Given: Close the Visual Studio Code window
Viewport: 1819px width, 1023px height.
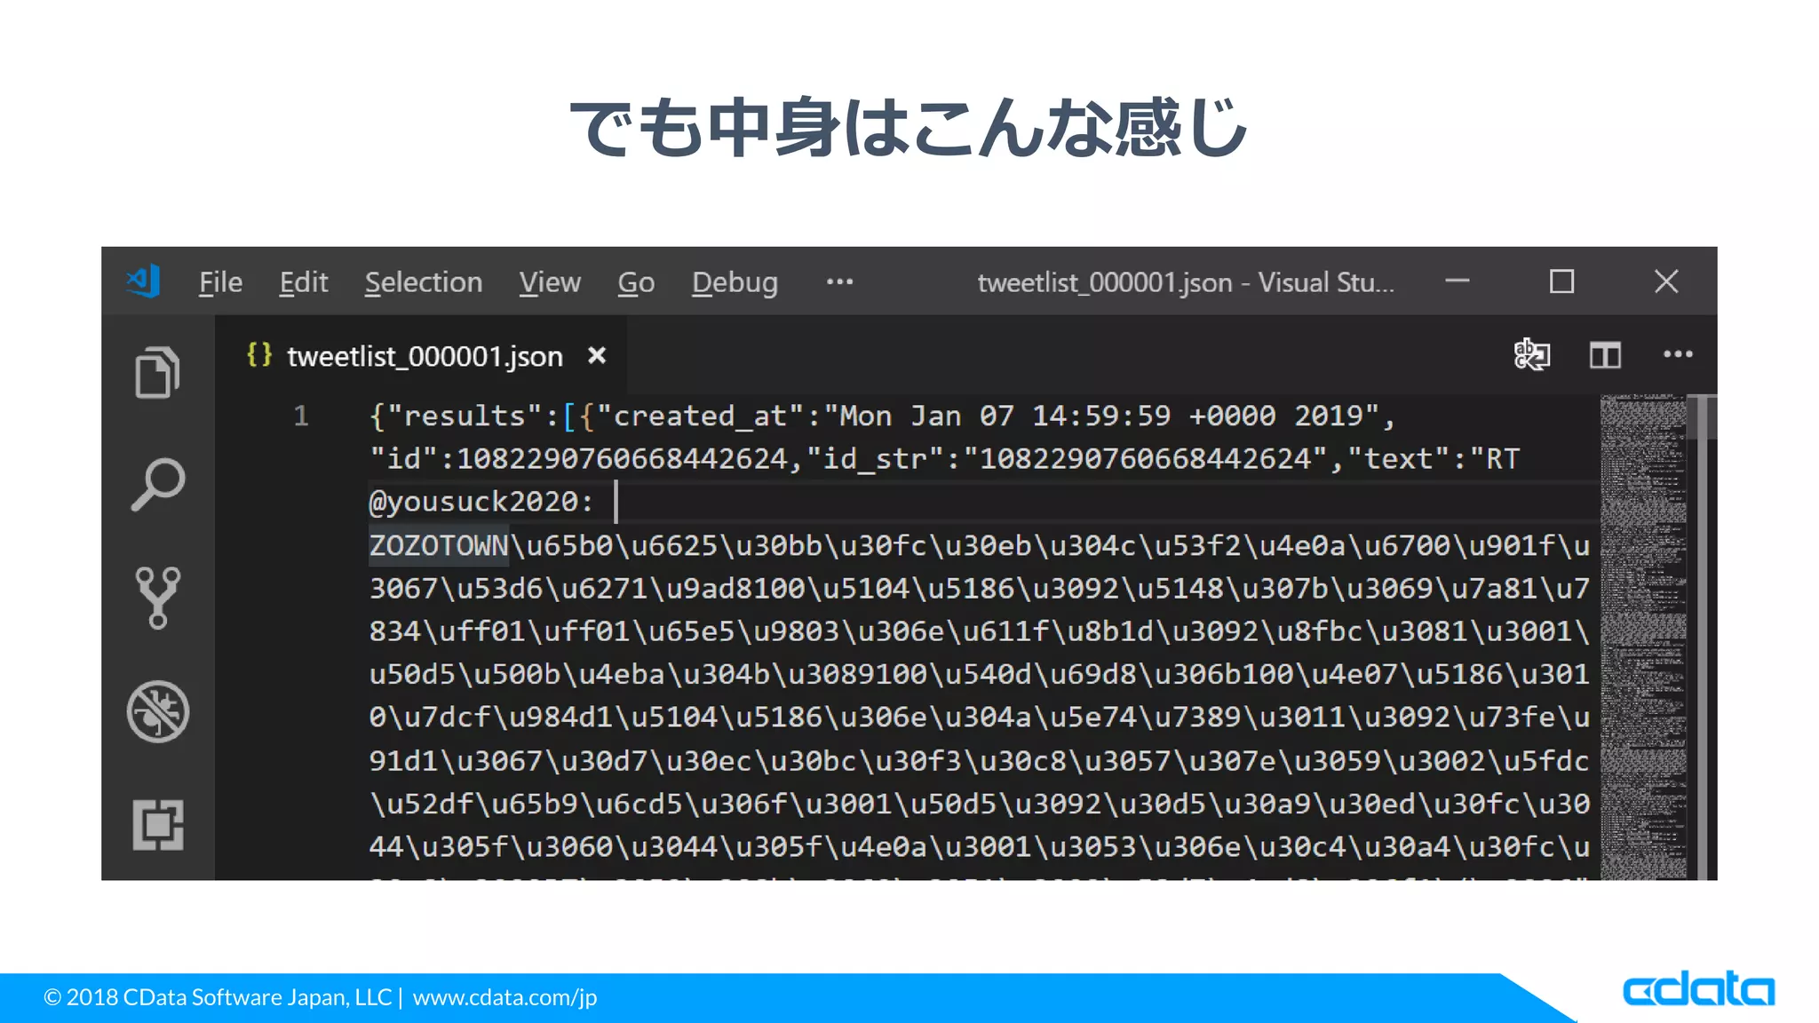Looking at the screenshot, I should coord(1666,282).
